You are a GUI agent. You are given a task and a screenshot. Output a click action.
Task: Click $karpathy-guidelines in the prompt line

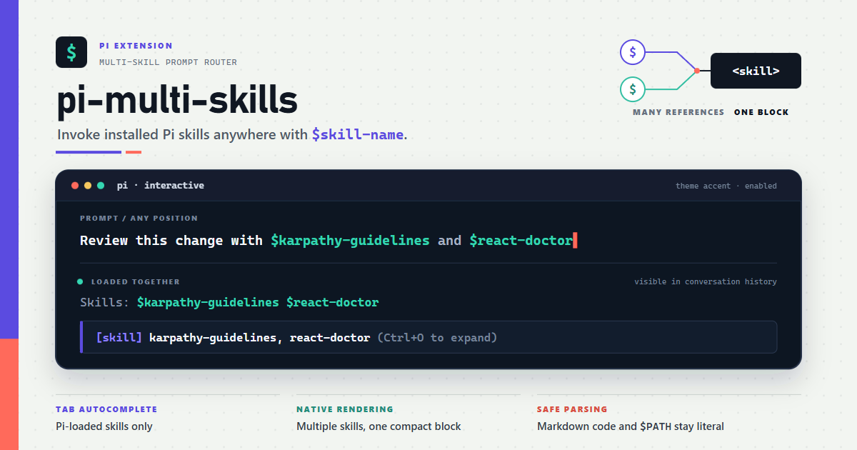(x=350, y=241)
